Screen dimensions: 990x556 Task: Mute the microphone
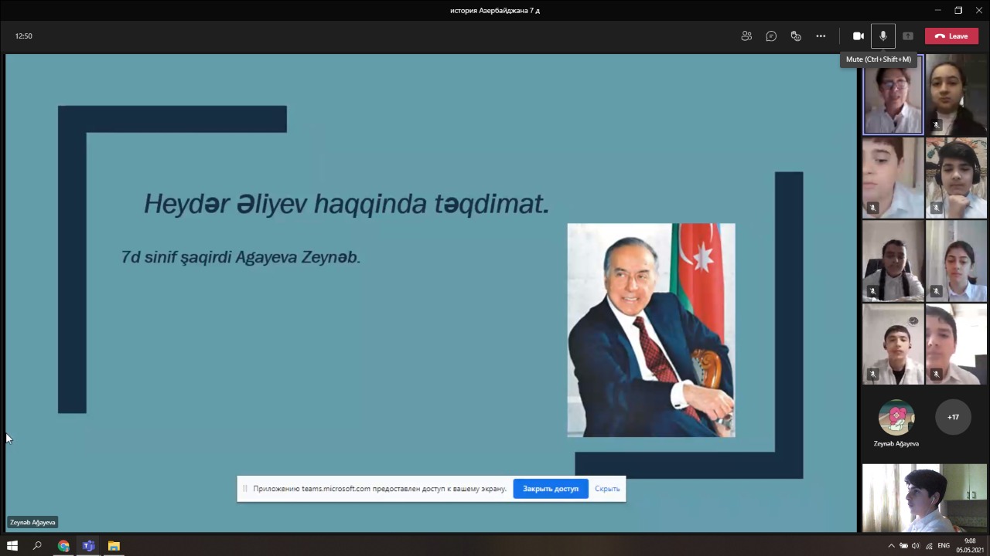pyautogui.click(x=883, y=36)
